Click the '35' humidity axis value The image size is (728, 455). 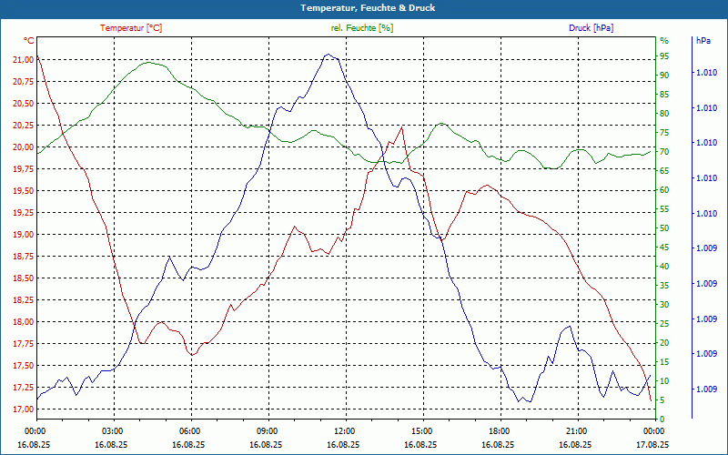coord(664,286)
